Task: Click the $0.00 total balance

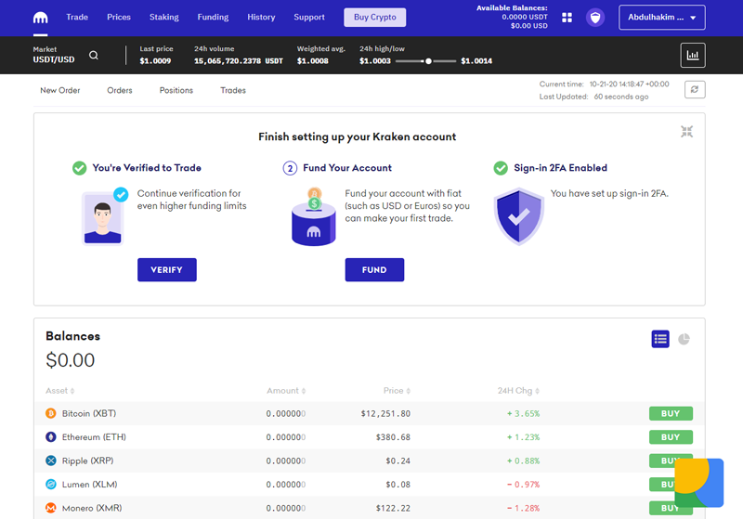Action: tap(71, 360)
